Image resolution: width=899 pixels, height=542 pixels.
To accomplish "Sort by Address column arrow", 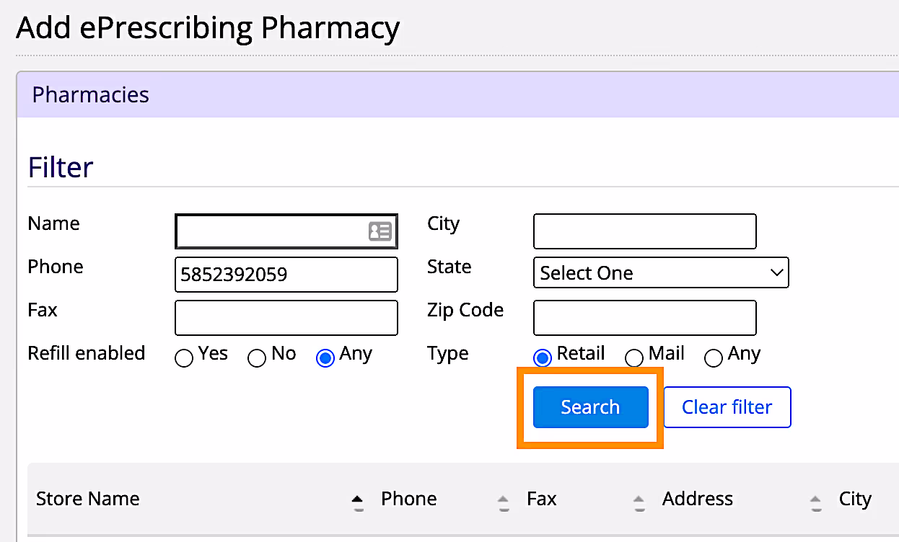I will tap(815, 502).
